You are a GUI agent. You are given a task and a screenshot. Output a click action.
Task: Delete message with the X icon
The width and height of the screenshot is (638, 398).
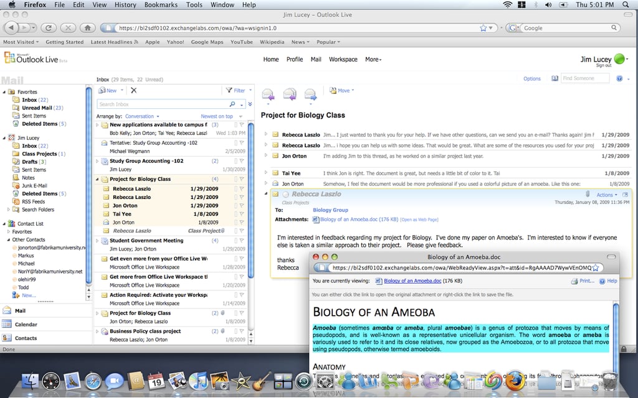pos(133,91)
